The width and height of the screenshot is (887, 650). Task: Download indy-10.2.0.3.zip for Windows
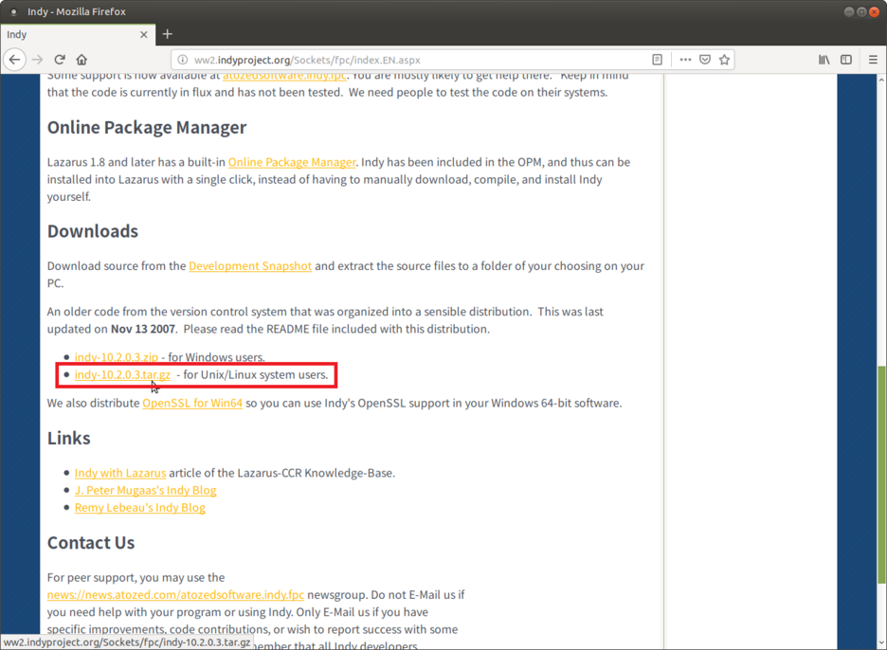point(116,357)
